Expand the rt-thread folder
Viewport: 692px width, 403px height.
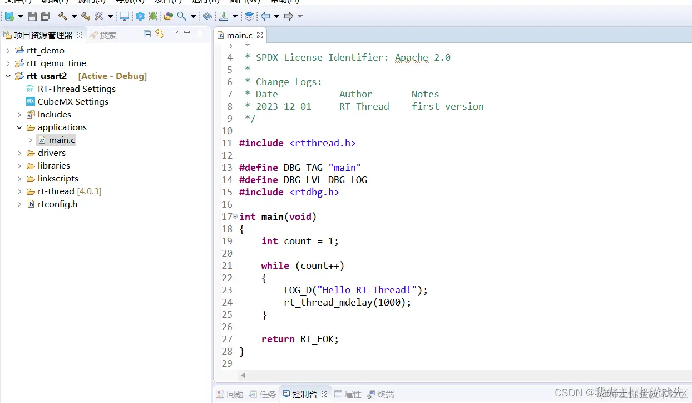point(19,191)
